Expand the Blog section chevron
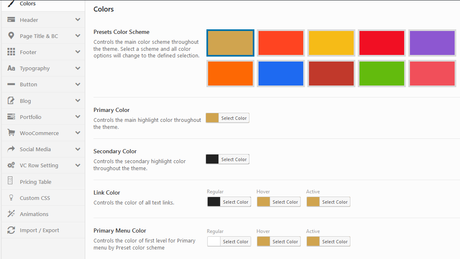Screen dimensions: 460x259 (78, 100)
